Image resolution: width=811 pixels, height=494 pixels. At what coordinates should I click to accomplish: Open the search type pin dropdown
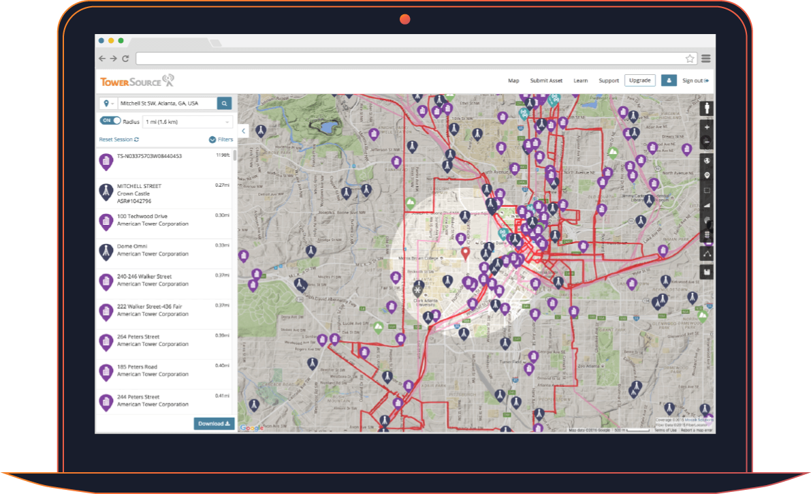tap(109, 104)
